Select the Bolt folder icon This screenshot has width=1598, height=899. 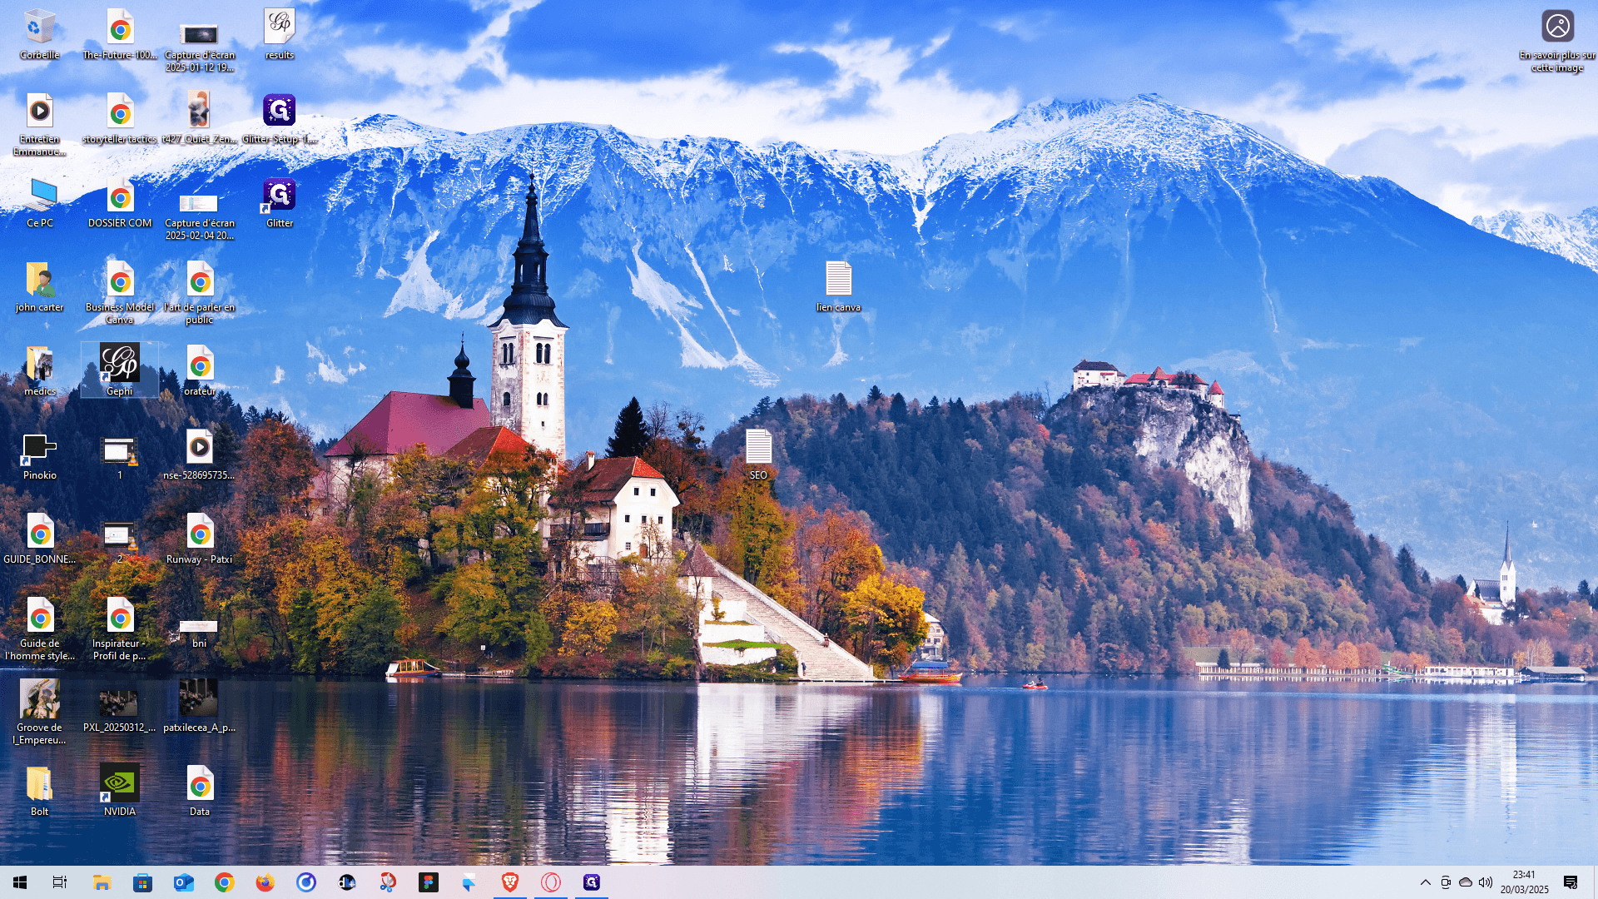(x=39, y=784)
